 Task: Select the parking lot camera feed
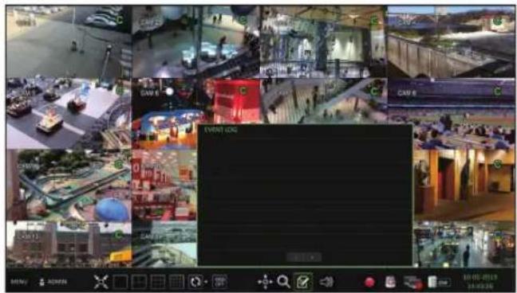tap(69, 41)
